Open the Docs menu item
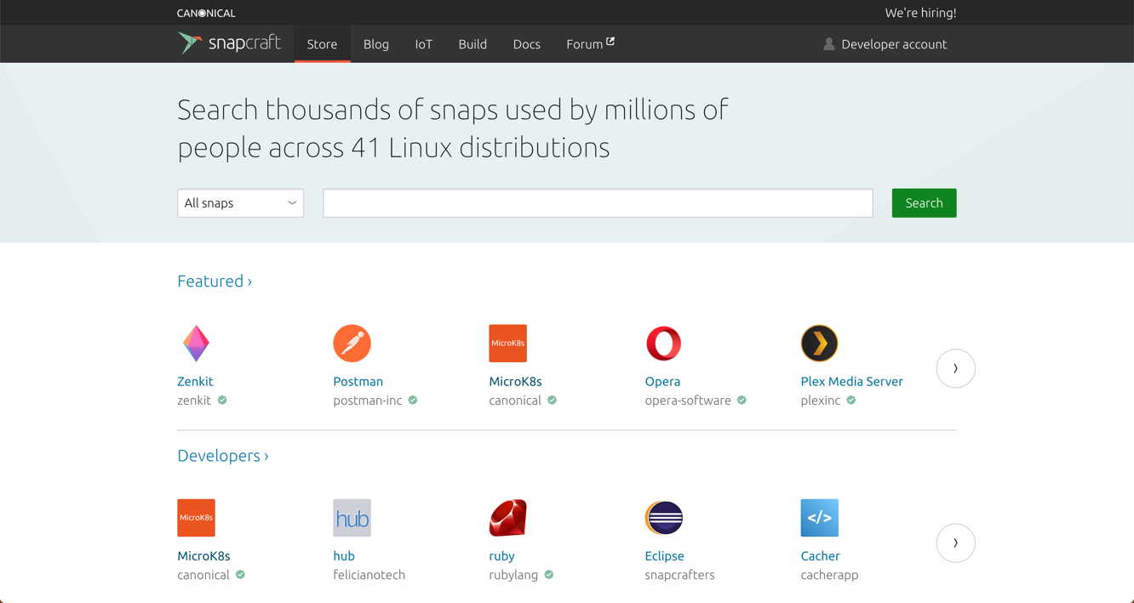Image resolution: width=1134 pixels, height=603 pixels. pyautogui.click(x=526, y=44)
